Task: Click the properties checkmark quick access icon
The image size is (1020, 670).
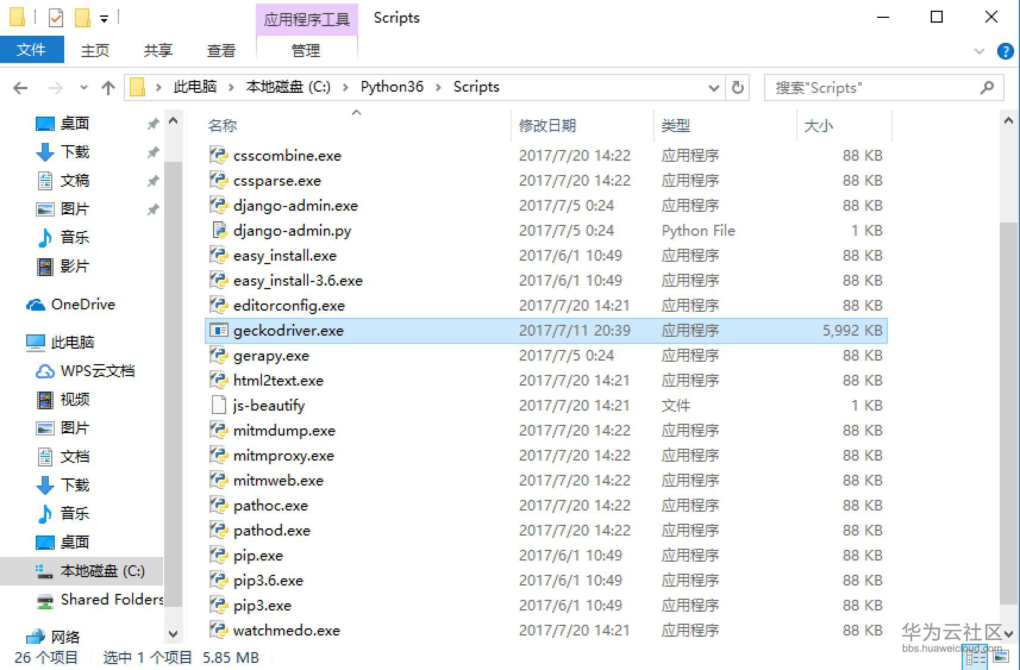Action: pos(56,18)
